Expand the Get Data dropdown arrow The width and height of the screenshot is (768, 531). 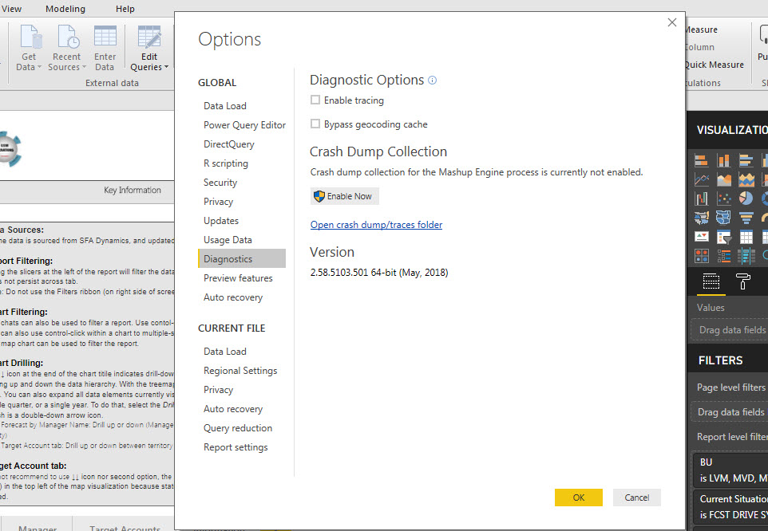tap(39, 68)
